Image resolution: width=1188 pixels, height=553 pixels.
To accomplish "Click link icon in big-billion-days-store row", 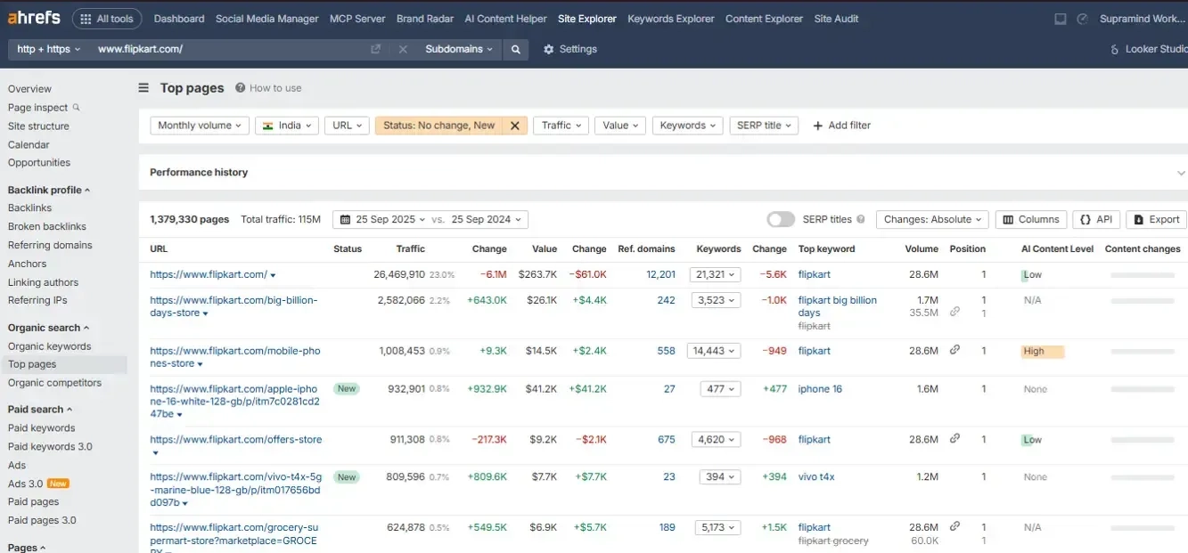I will click(x=954, y=311).
